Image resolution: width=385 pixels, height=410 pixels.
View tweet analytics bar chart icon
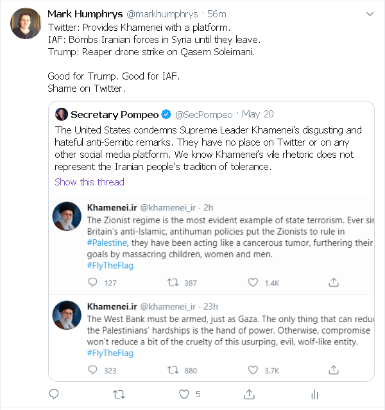coord(314,394)
